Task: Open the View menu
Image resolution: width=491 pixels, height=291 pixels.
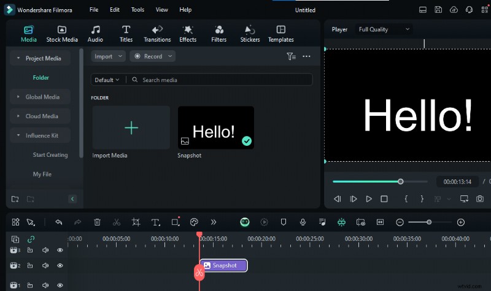Action: pos(161,10)
